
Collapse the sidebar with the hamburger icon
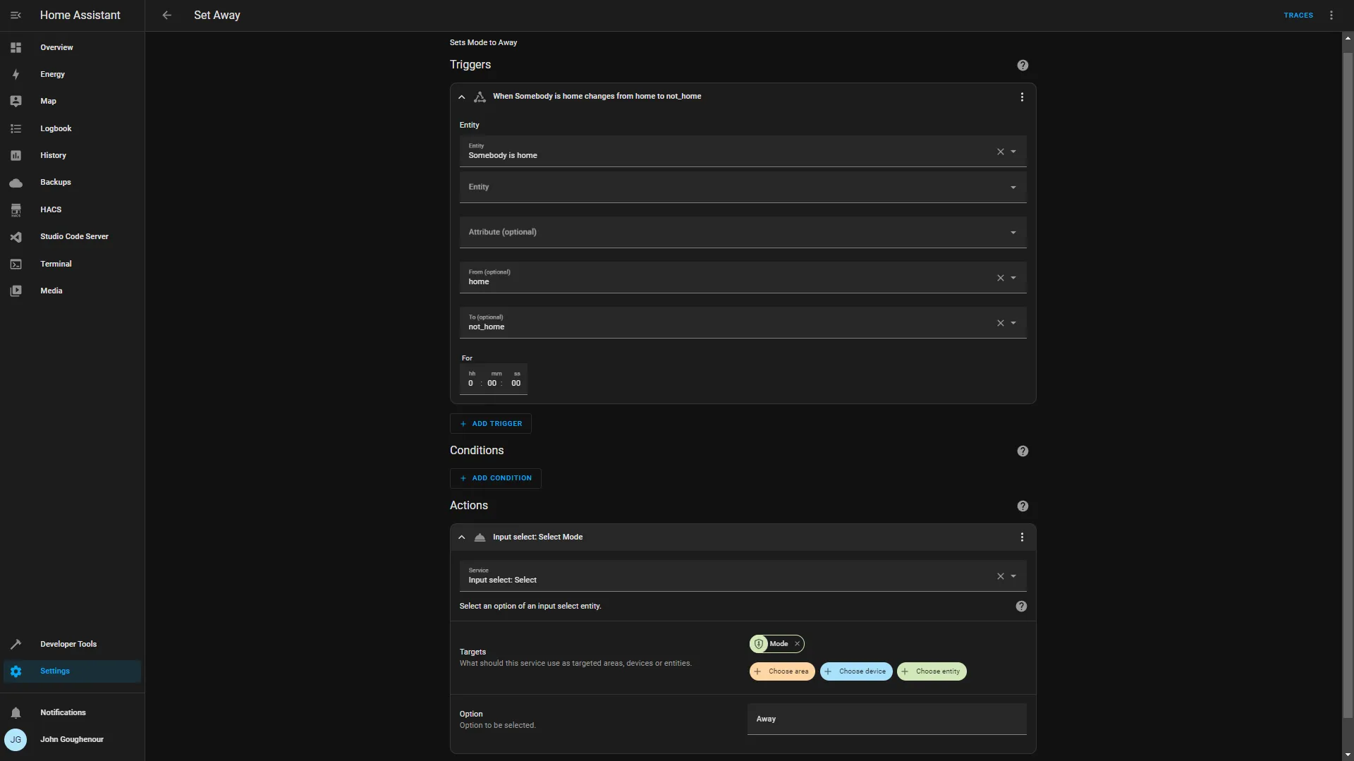click(16, 15)
